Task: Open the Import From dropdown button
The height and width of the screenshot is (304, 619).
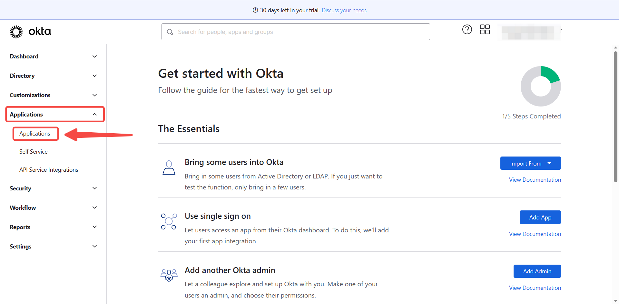Action: [530, 163]
